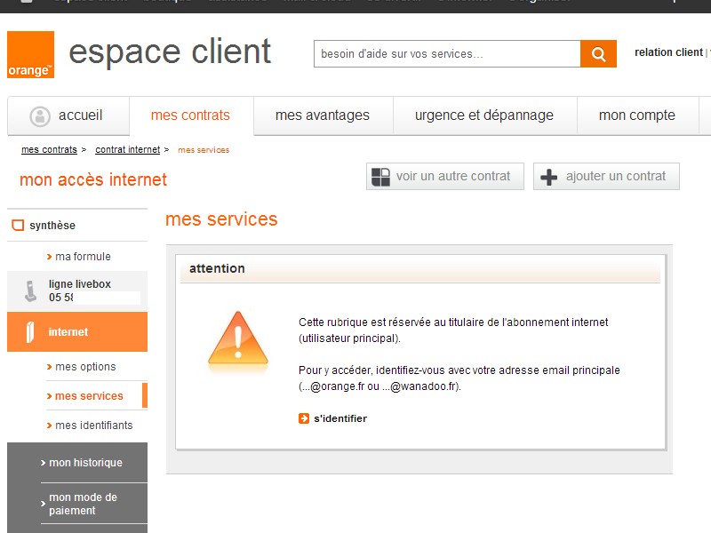Click the grid icon on voir un autre contrat
This screenshot has width=711, height=533.
pyautogui.click(x=380, y=177)
